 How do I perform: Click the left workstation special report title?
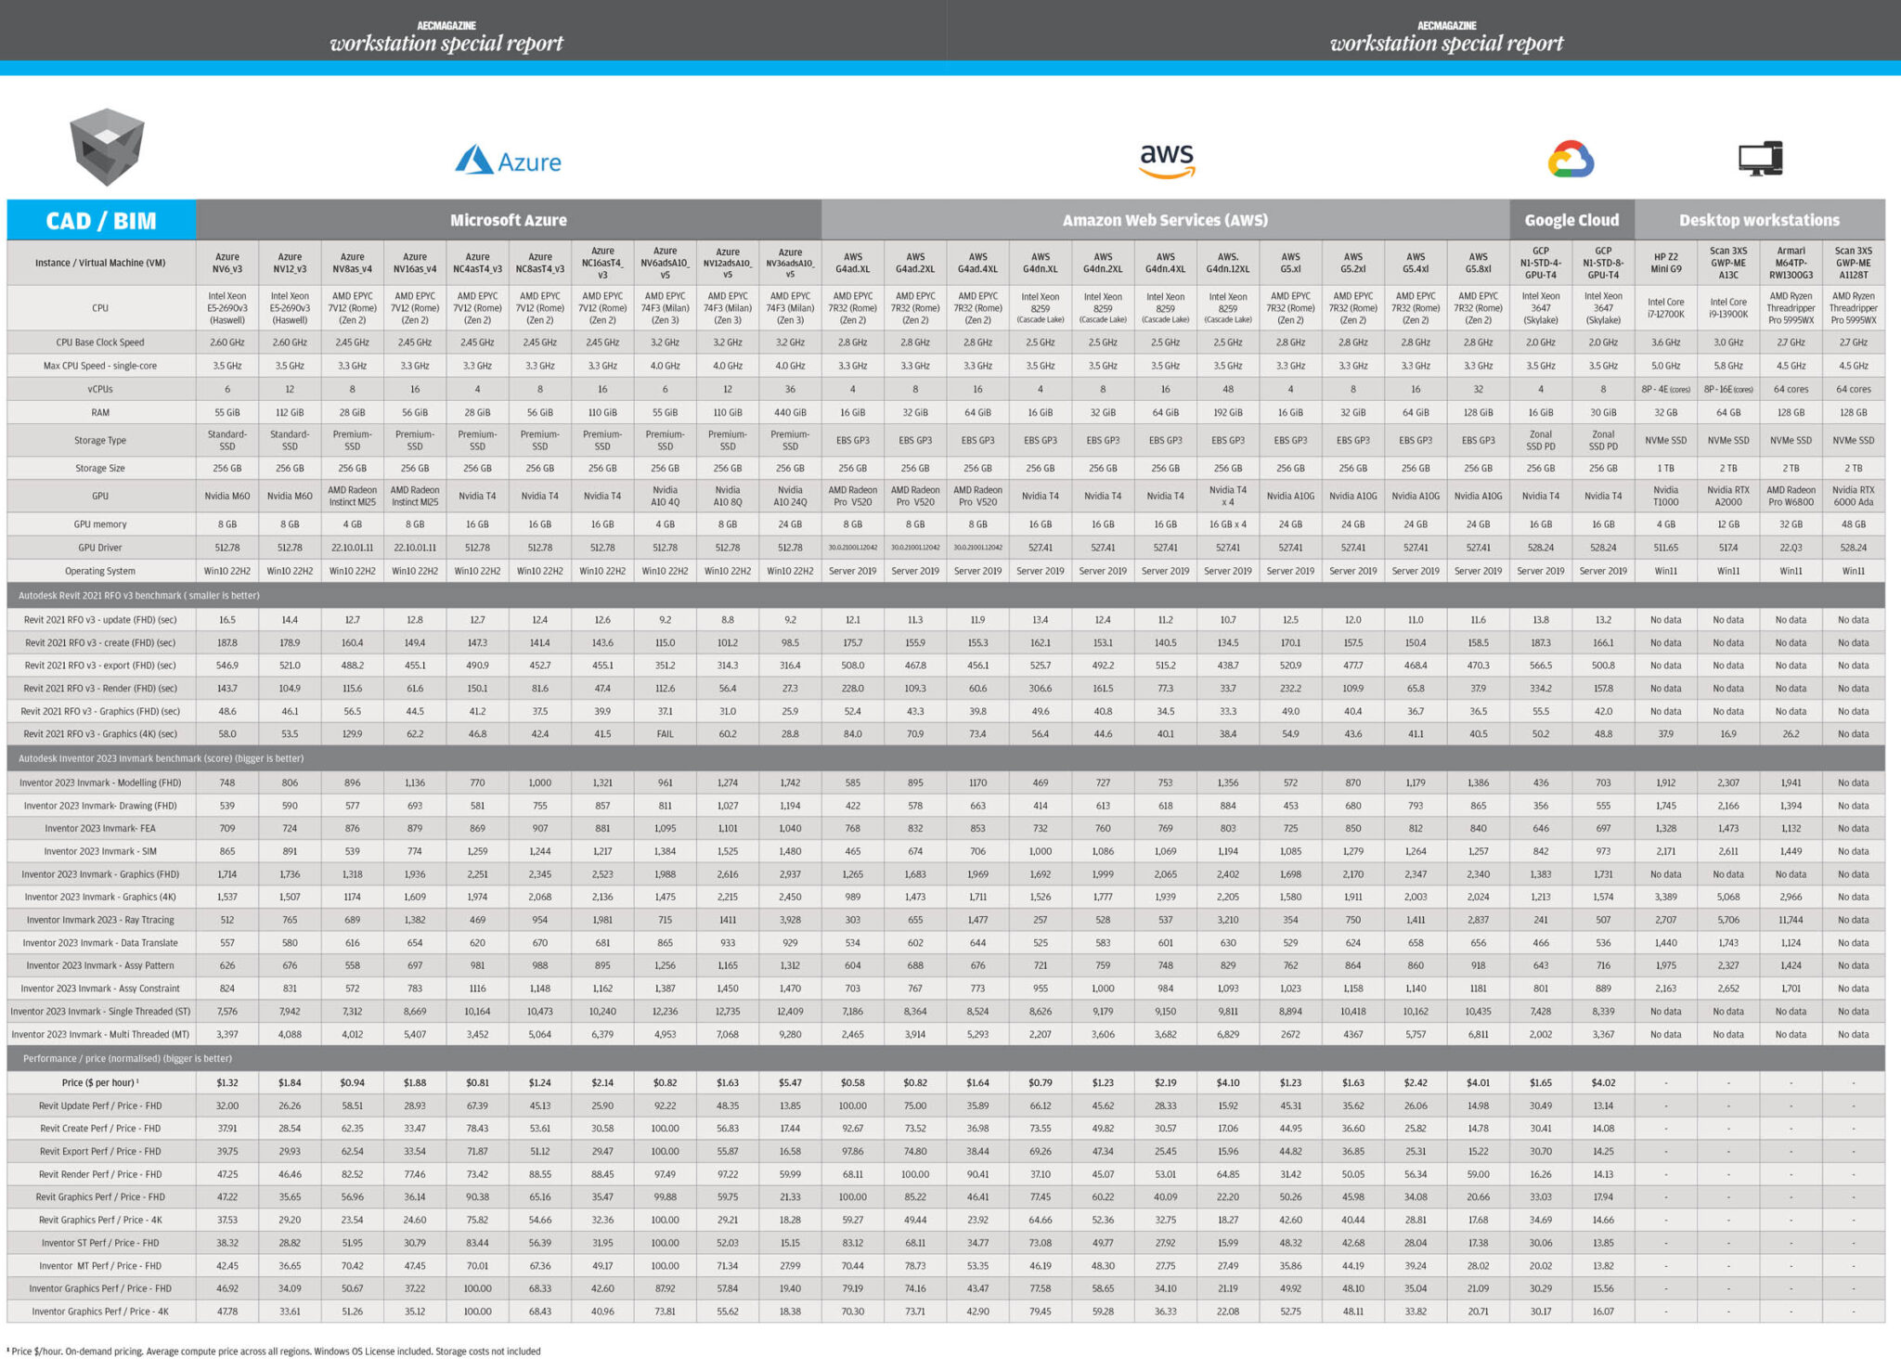pyautogui.click(x=447, y=42)
